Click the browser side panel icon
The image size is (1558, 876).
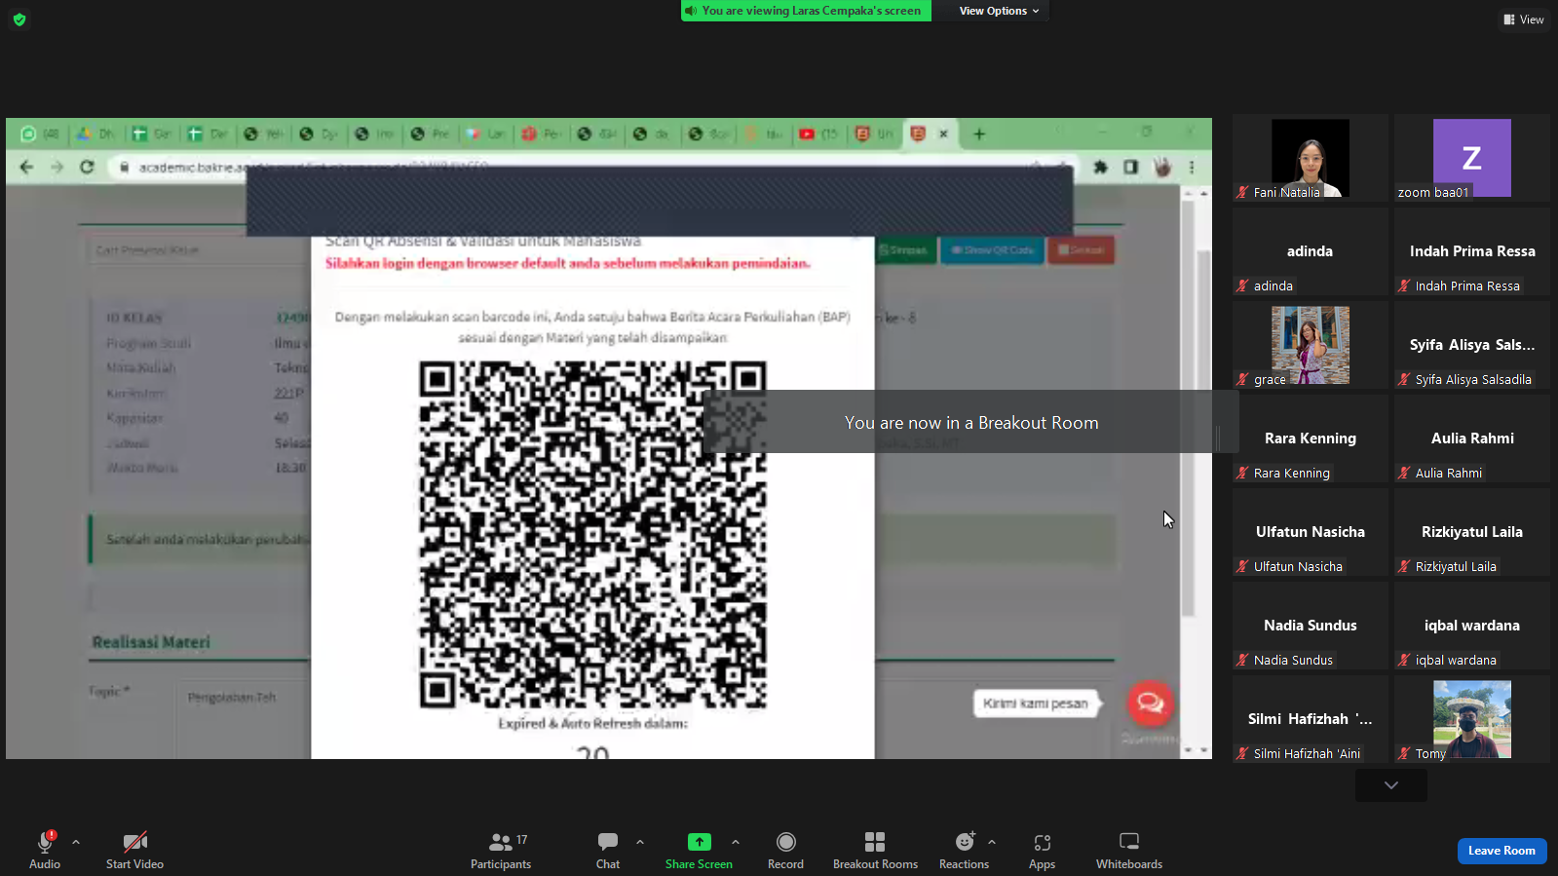[x=1130, y=167]
